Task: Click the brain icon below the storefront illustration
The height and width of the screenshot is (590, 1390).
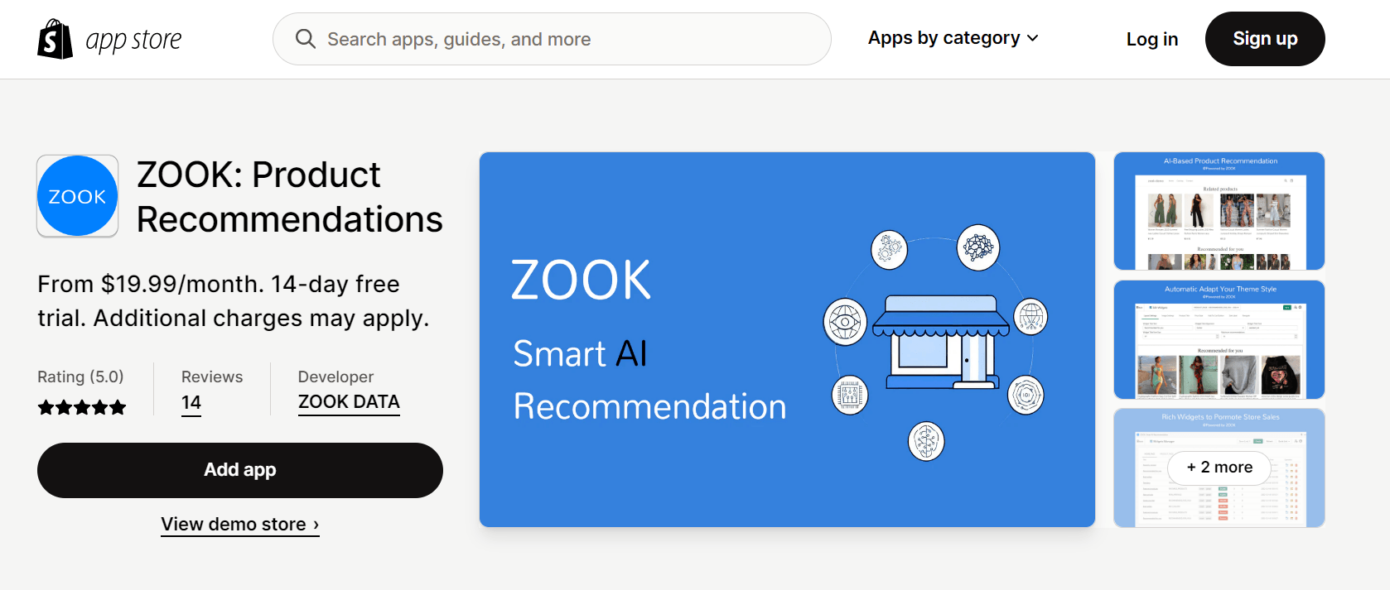Action: click(x=925, y=441)
